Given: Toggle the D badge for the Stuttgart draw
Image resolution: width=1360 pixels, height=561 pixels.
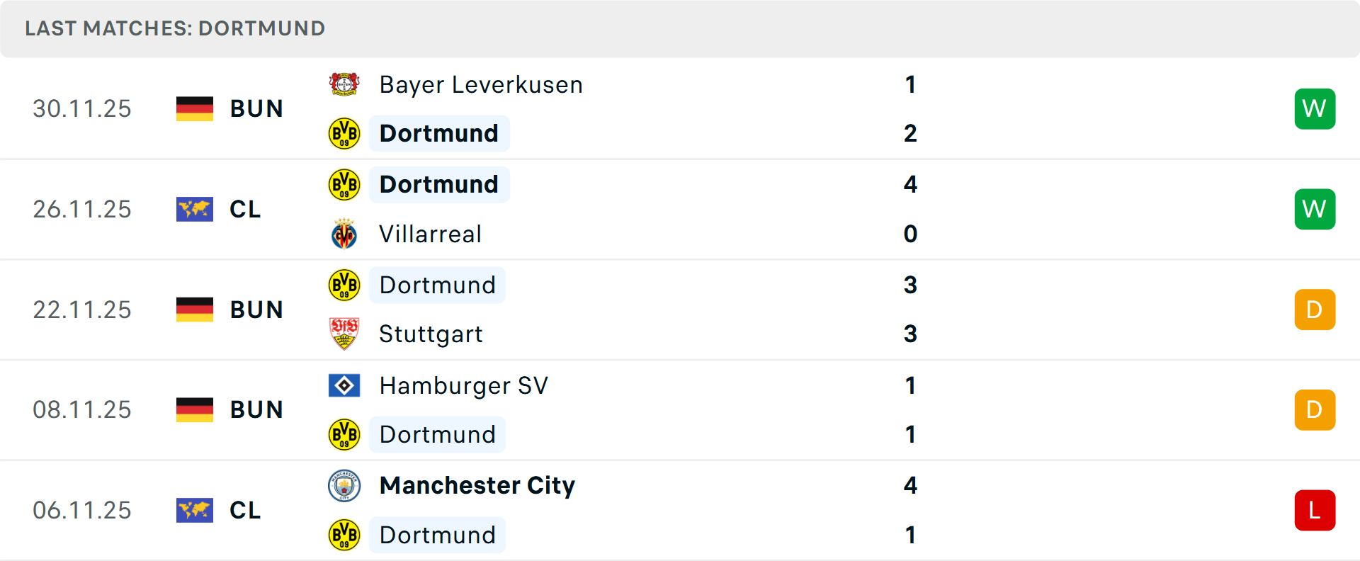Looking at the screenshot, I should click(x=1315, y=310).
